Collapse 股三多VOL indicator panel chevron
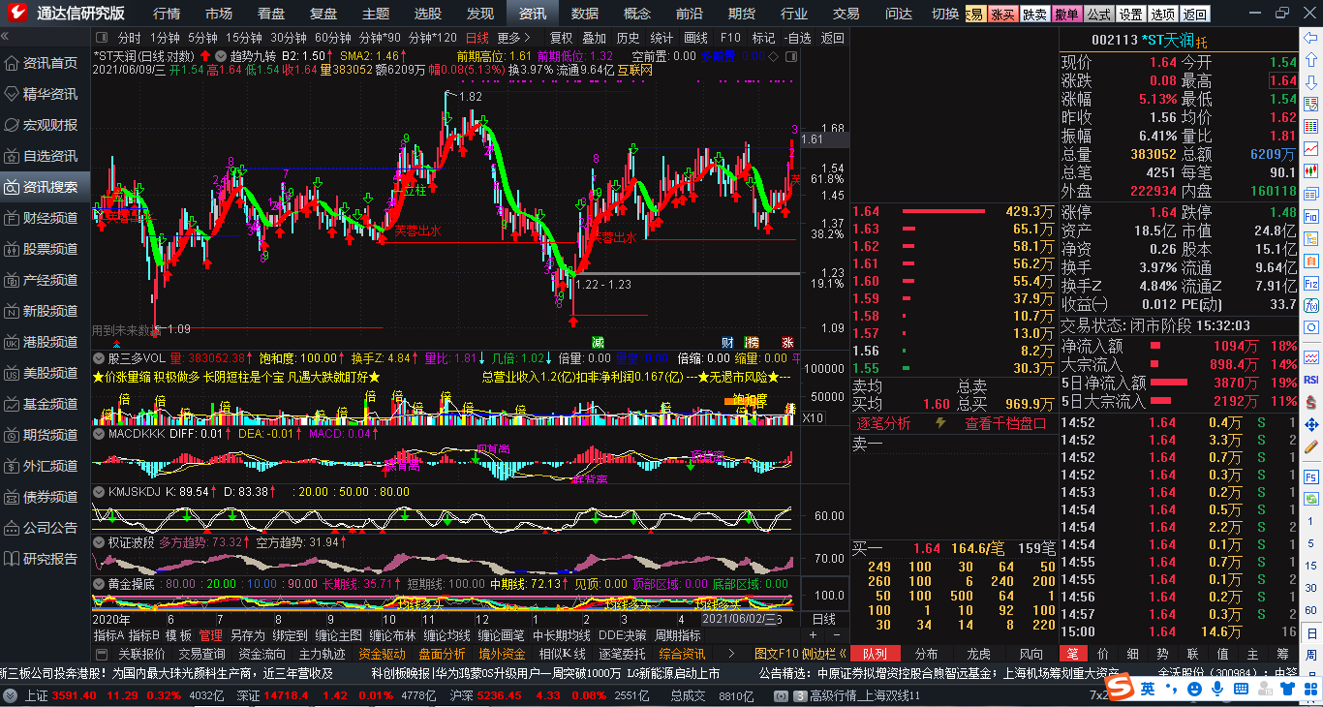Viewport: 1323px width, 707px height. pos(99,358)
